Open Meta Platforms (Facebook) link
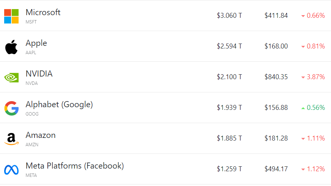The image size is (331, 186). coord(75,166)
